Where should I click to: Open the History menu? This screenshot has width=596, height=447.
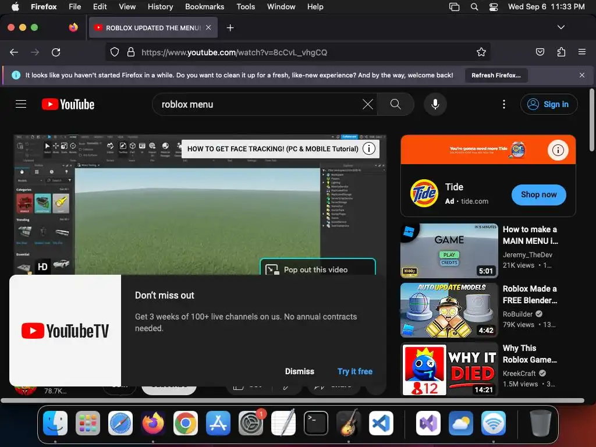pyautogui.click(x=161, y=7)
